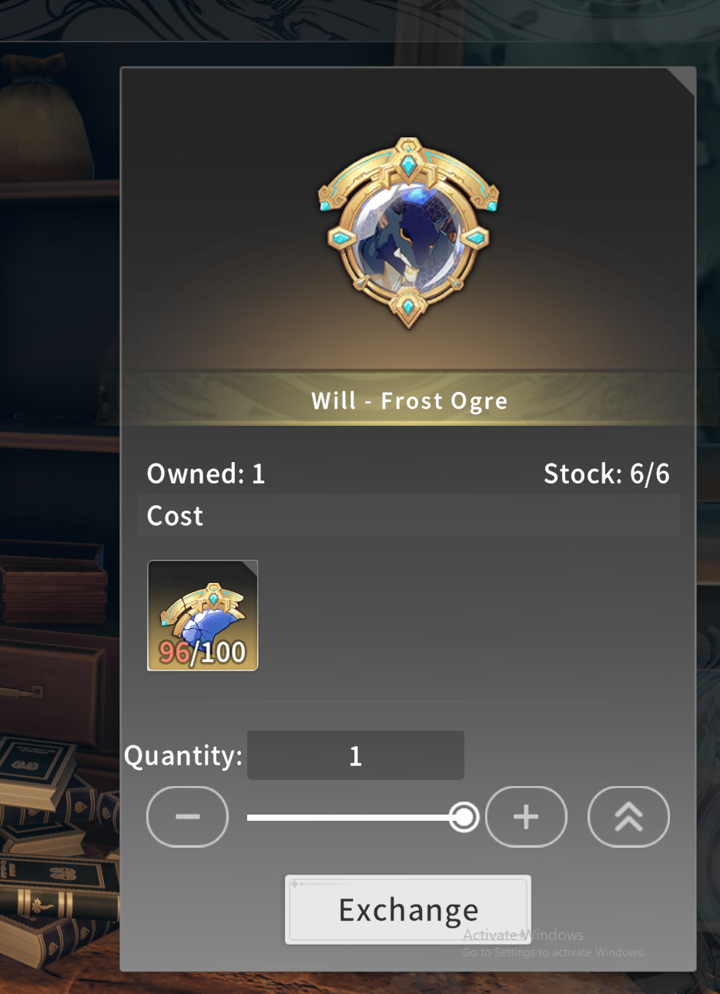Screen dimensions: 720x994
Task: Click the 96/100 count on cost item
Action: [203, 652]
